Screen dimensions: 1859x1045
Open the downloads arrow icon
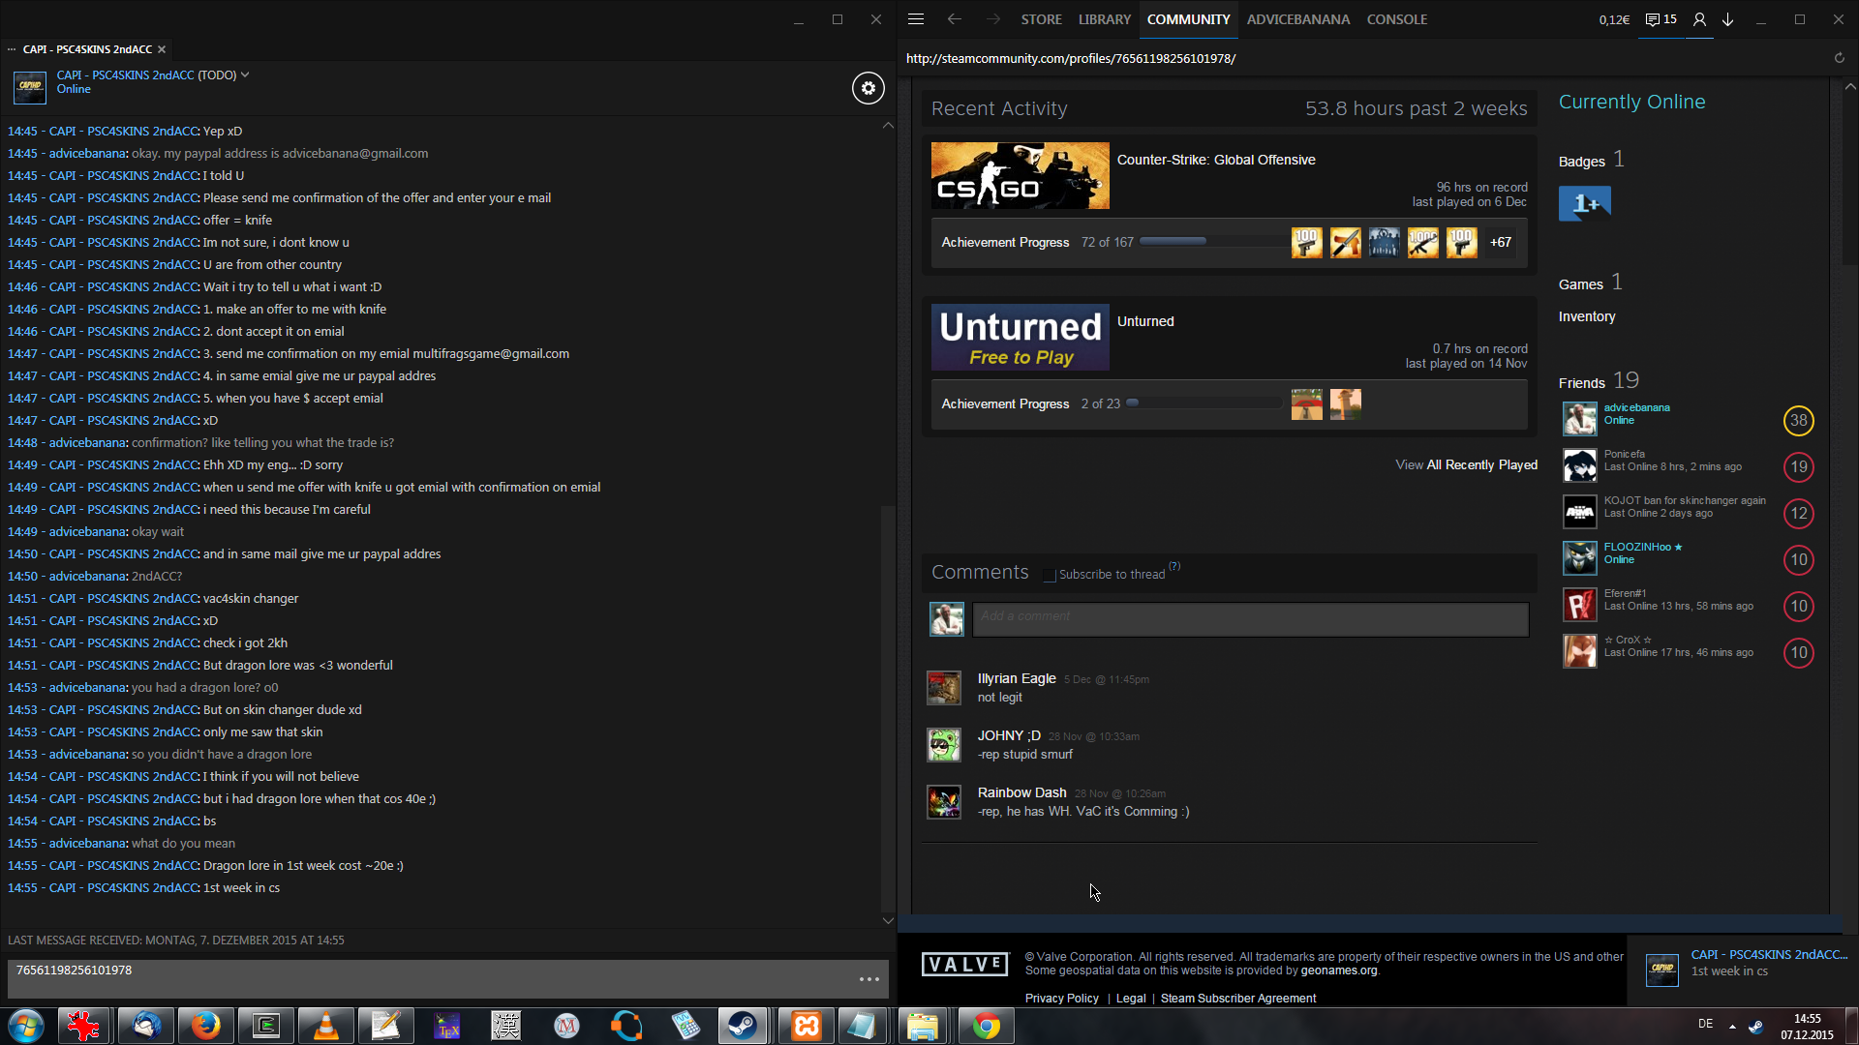click(x=1727, y=19)
